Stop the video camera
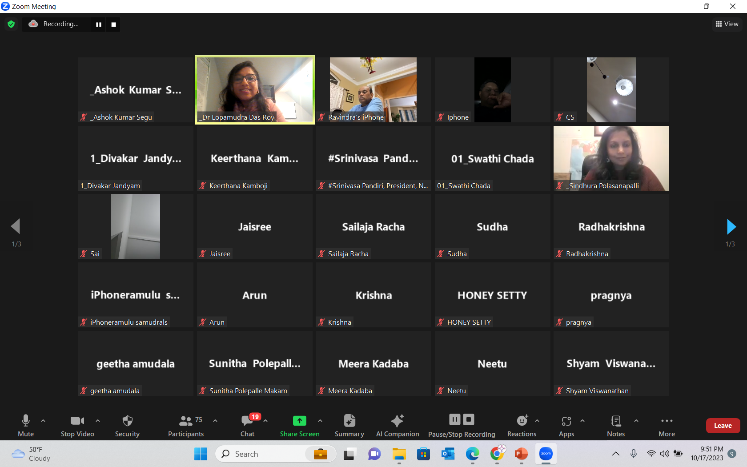The height and width of the screenshot is (467, 747). click(x=77, y=426)
